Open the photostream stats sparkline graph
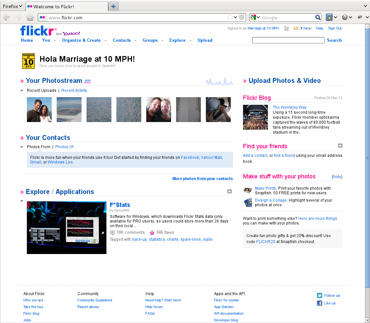This screenshot has width=370, height=323. (219, 81)
